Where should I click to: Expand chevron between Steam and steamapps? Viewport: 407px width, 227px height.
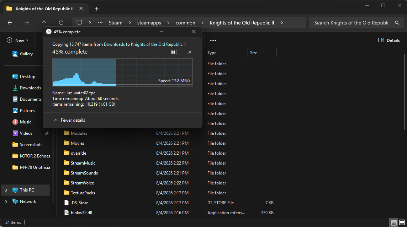130,23
